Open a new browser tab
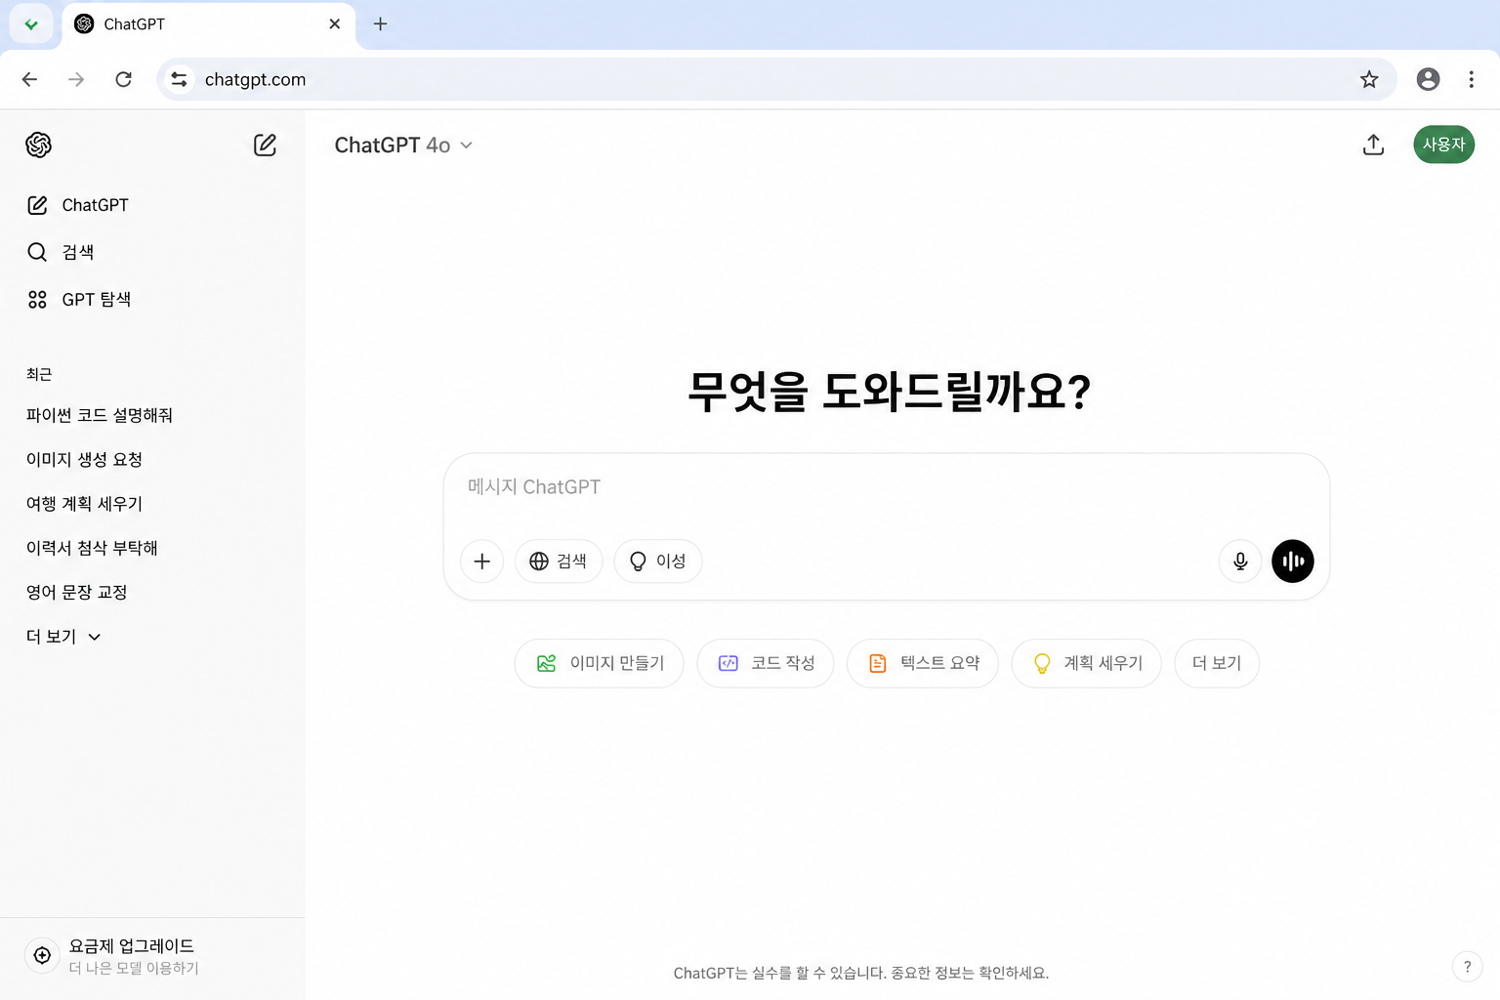This screenshot has height=1000, width=1500. coord(381,23)
